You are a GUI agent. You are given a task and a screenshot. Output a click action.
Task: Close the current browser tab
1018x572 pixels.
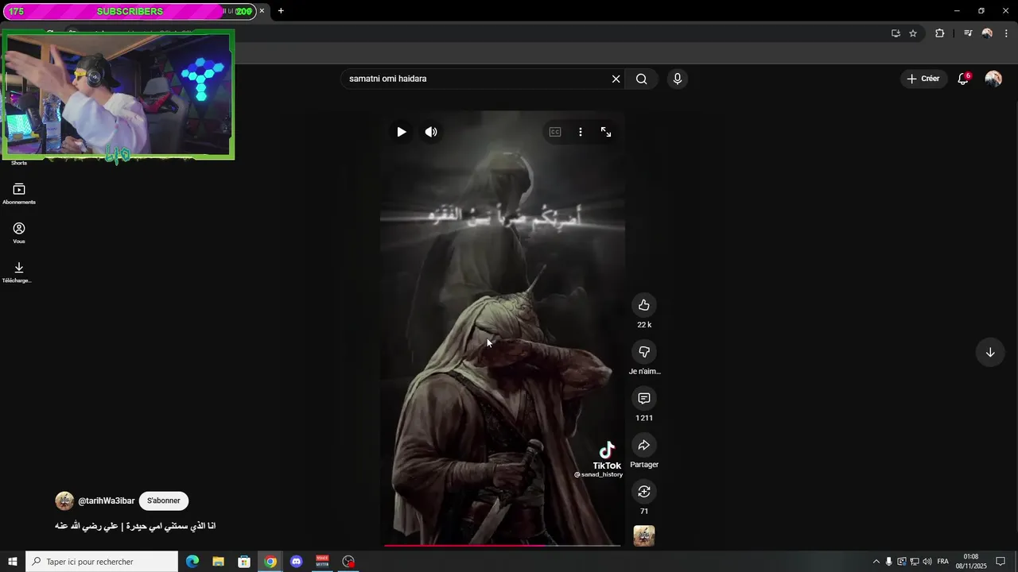point(262,11)
